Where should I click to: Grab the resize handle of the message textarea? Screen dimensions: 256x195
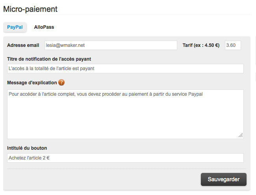240,135
